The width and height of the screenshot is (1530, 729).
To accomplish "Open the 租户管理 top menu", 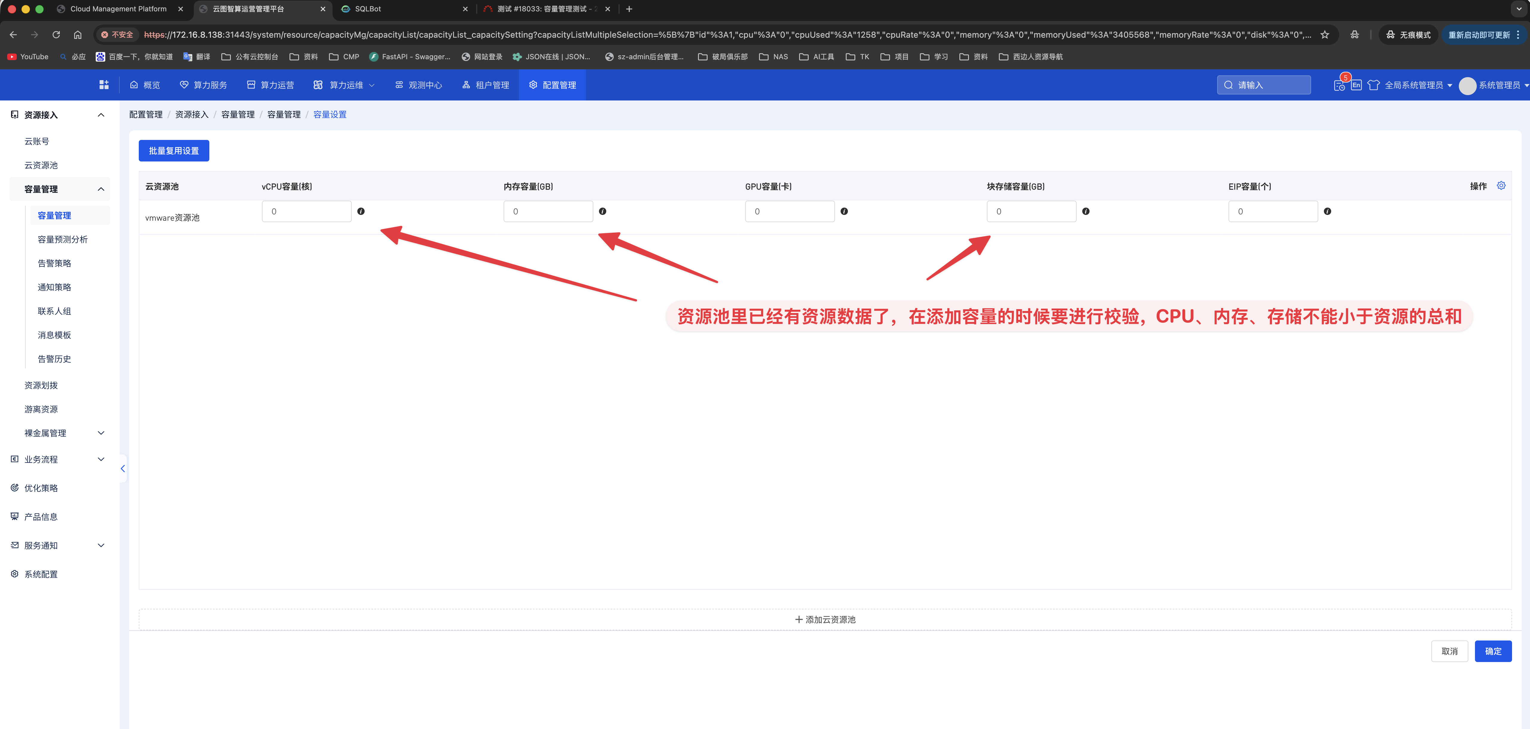I will 485,85.
